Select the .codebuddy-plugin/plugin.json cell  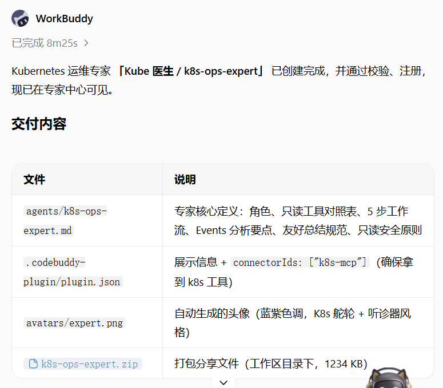coord(87,272)
